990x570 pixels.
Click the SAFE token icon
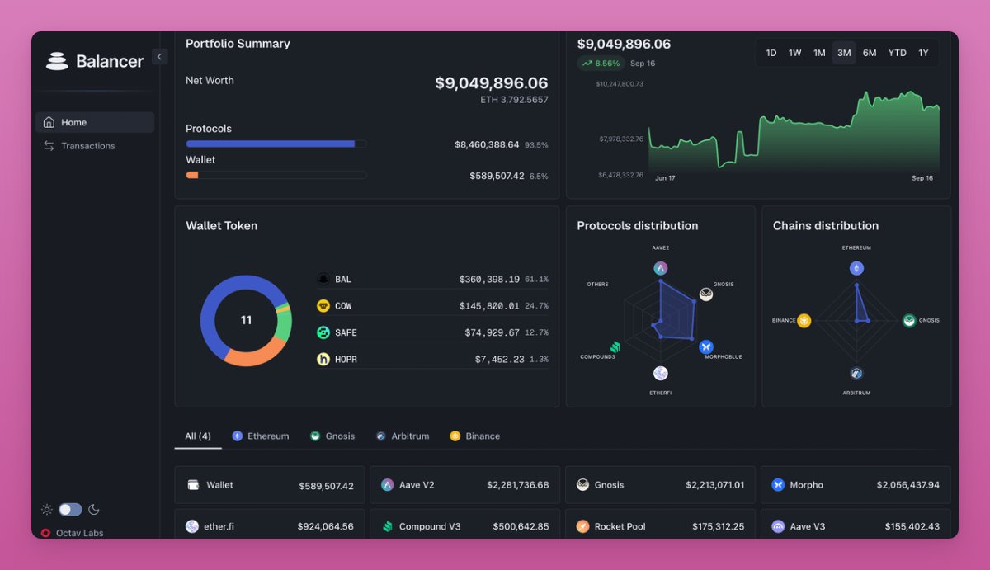pyautogui.click(x=323, y=332)
